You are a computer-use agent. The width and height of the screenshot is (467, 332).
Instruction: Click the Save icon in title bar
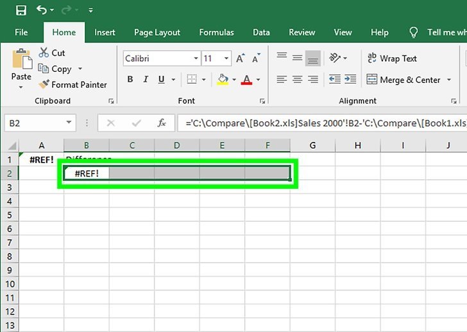[21, 10]
